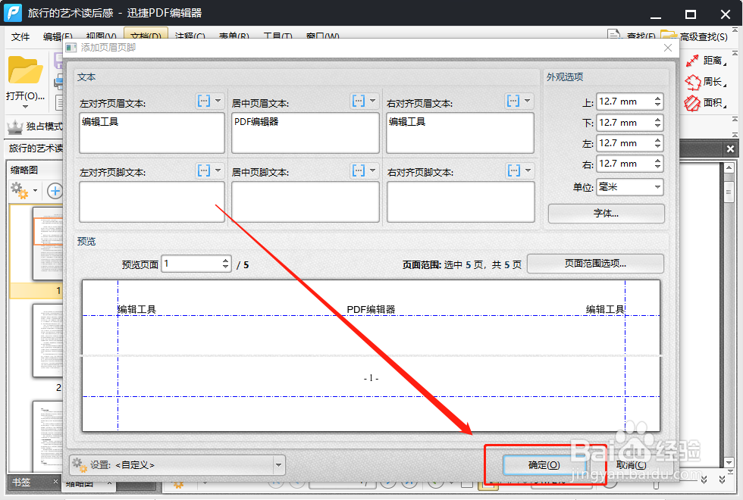
Task: Open the 注释(C) menu
Action: (x=190, y=36)
